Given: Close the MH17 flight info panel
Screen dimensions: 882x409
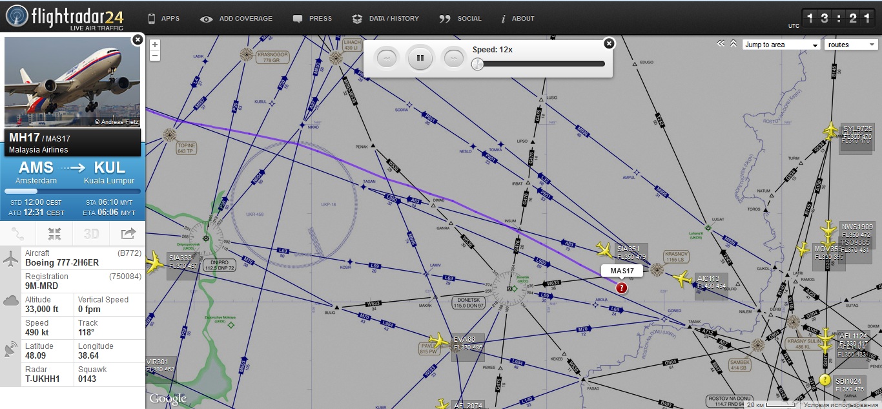Looking at the screenshot, I should click(137, 40).
